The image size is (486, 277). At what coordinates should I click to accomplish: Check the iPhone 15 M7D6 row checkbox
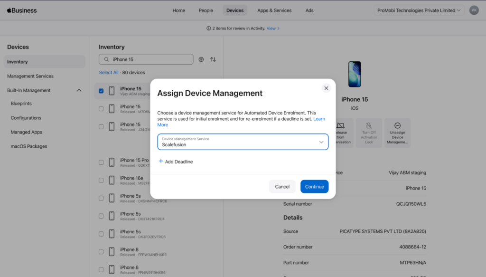click(x=101, y=109)
